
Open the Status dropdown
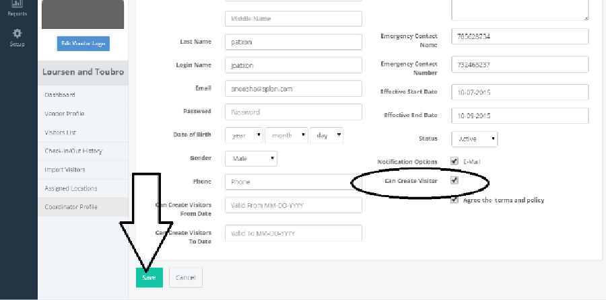coord(475,139)
